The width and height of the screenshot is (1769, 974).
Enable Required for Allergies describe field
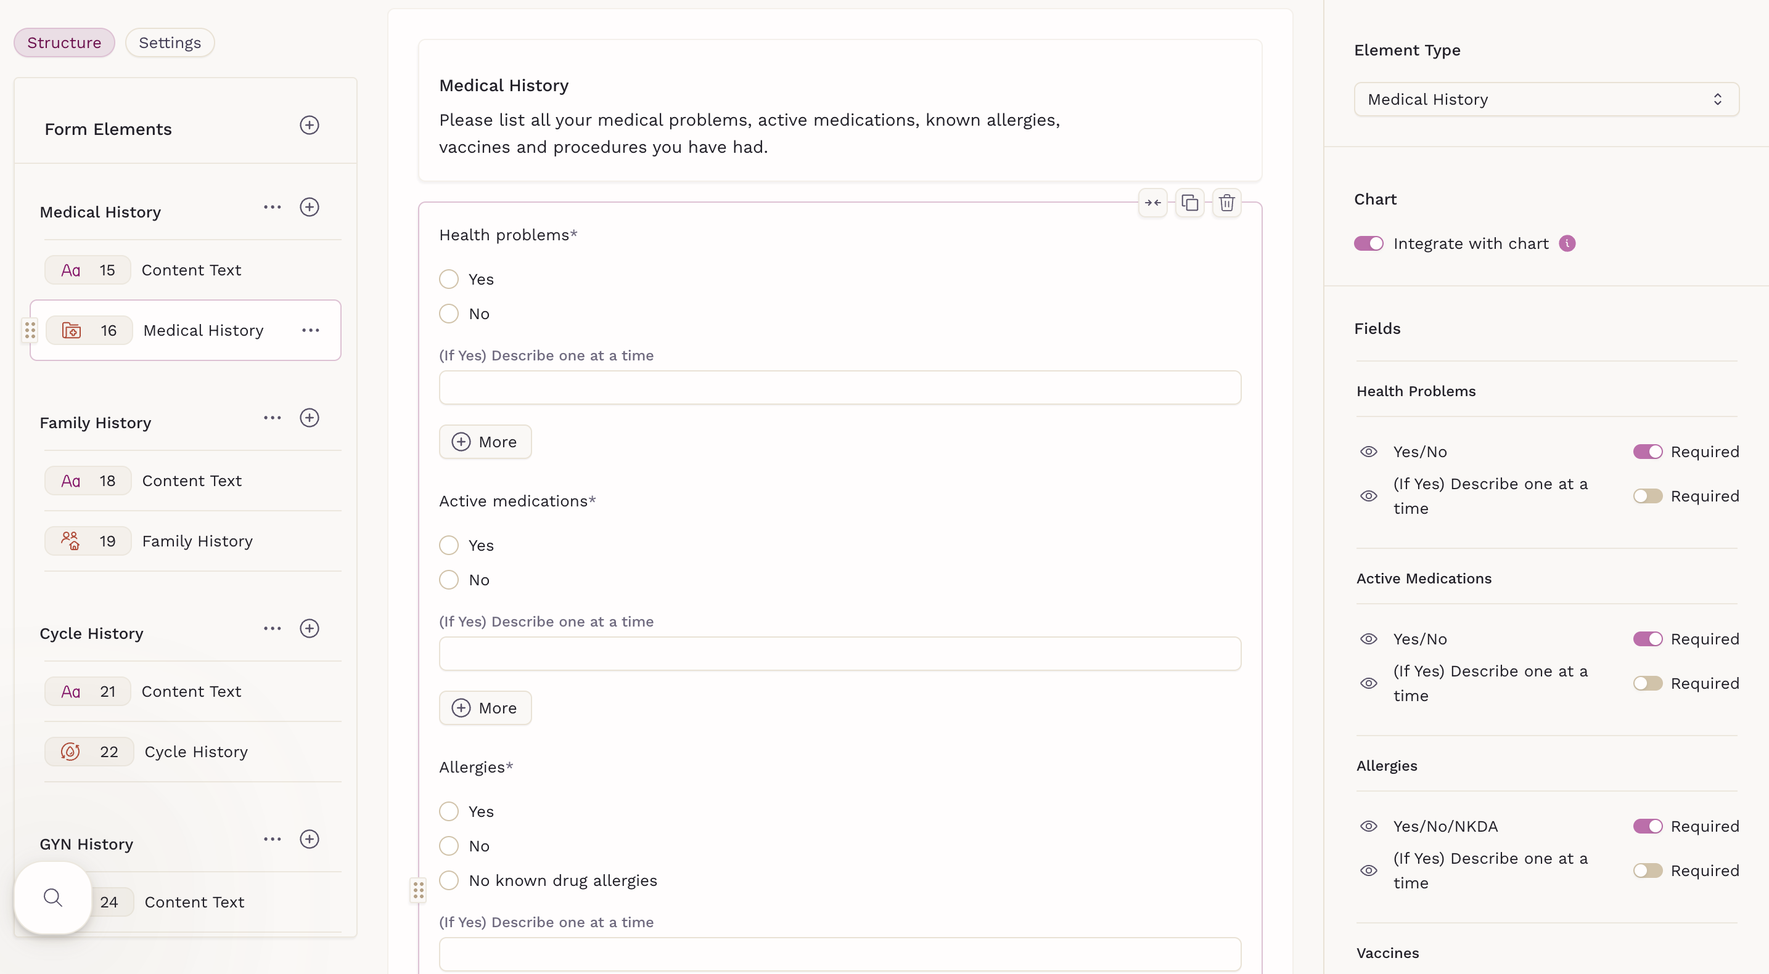click(x=1647, y=871)
